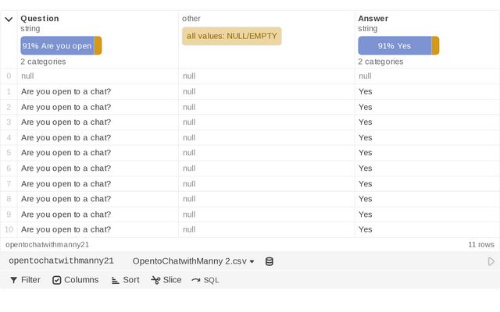Viewport: 500px width, 312px height.
Task: Open the Filter tool
Action: [25, 280]
